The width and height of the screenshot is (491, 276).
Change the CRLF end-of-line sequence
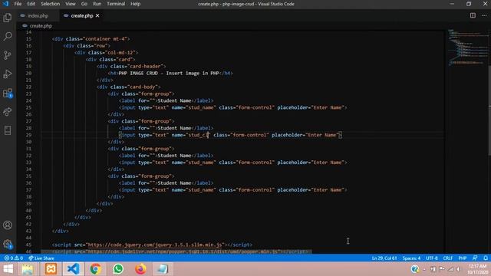[448, 258]
